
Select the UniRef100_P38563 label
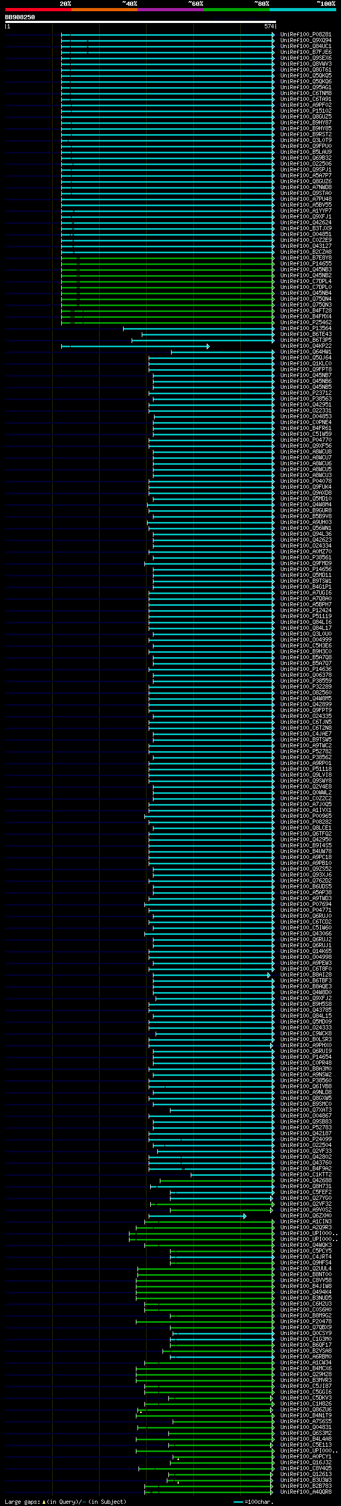[306, 399]
